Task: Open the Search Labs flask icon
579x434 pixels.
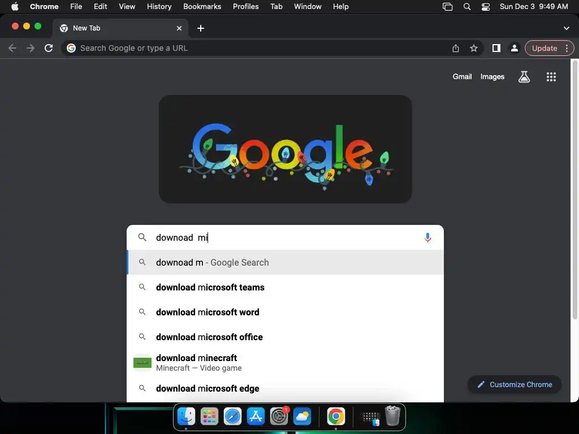Action: click(x=524, y=77)
